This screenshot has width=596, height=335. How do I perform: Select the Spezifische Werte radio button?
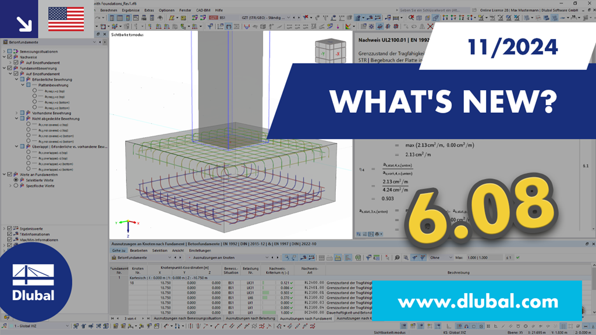[x=16, y=186]
